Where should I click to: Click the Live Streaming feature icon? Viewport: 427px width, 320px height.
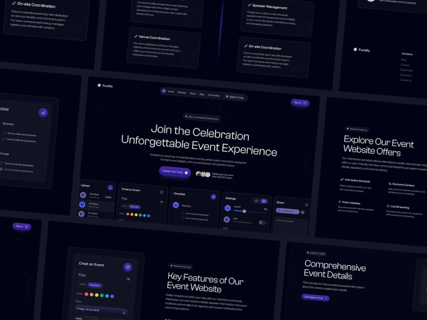click(x=388, y=206)
